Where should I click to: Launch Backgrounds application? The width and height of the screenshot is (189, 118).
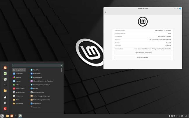point(36,103)
